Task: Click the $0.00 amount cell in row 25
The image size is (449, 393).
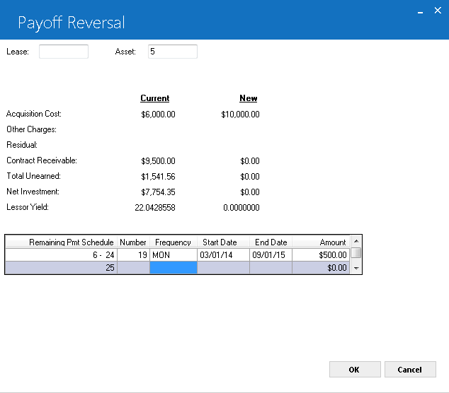Action: point(321,268)
